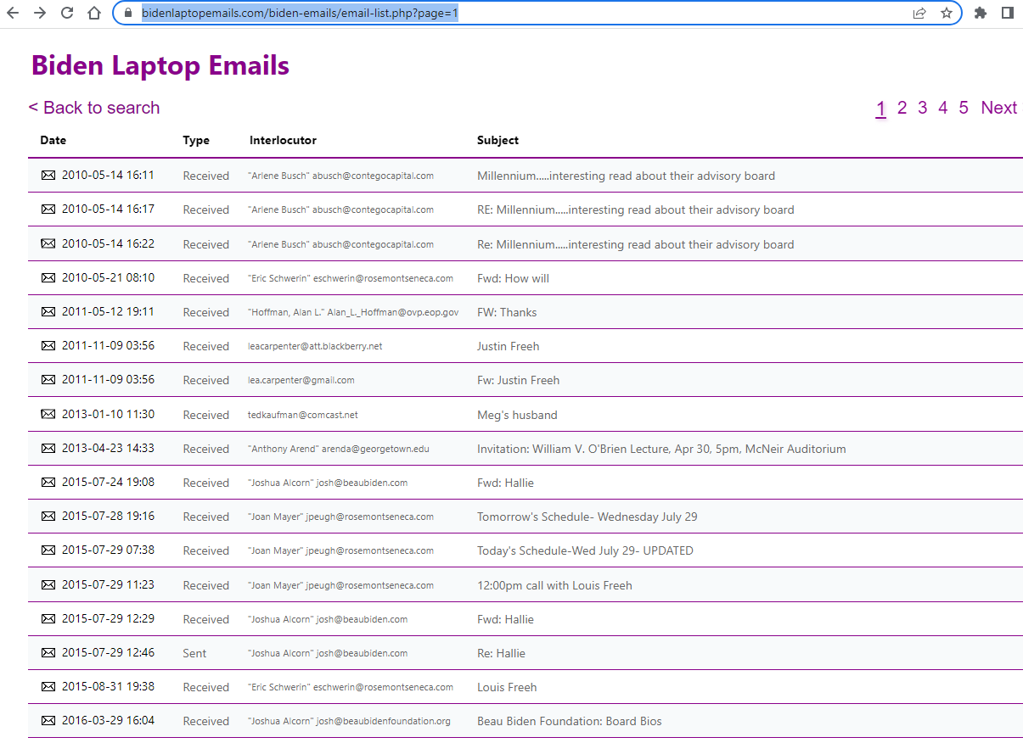
Task: Click envelope icon of lea.carpenter@gmail.com row
Action: tap(48, 379)
